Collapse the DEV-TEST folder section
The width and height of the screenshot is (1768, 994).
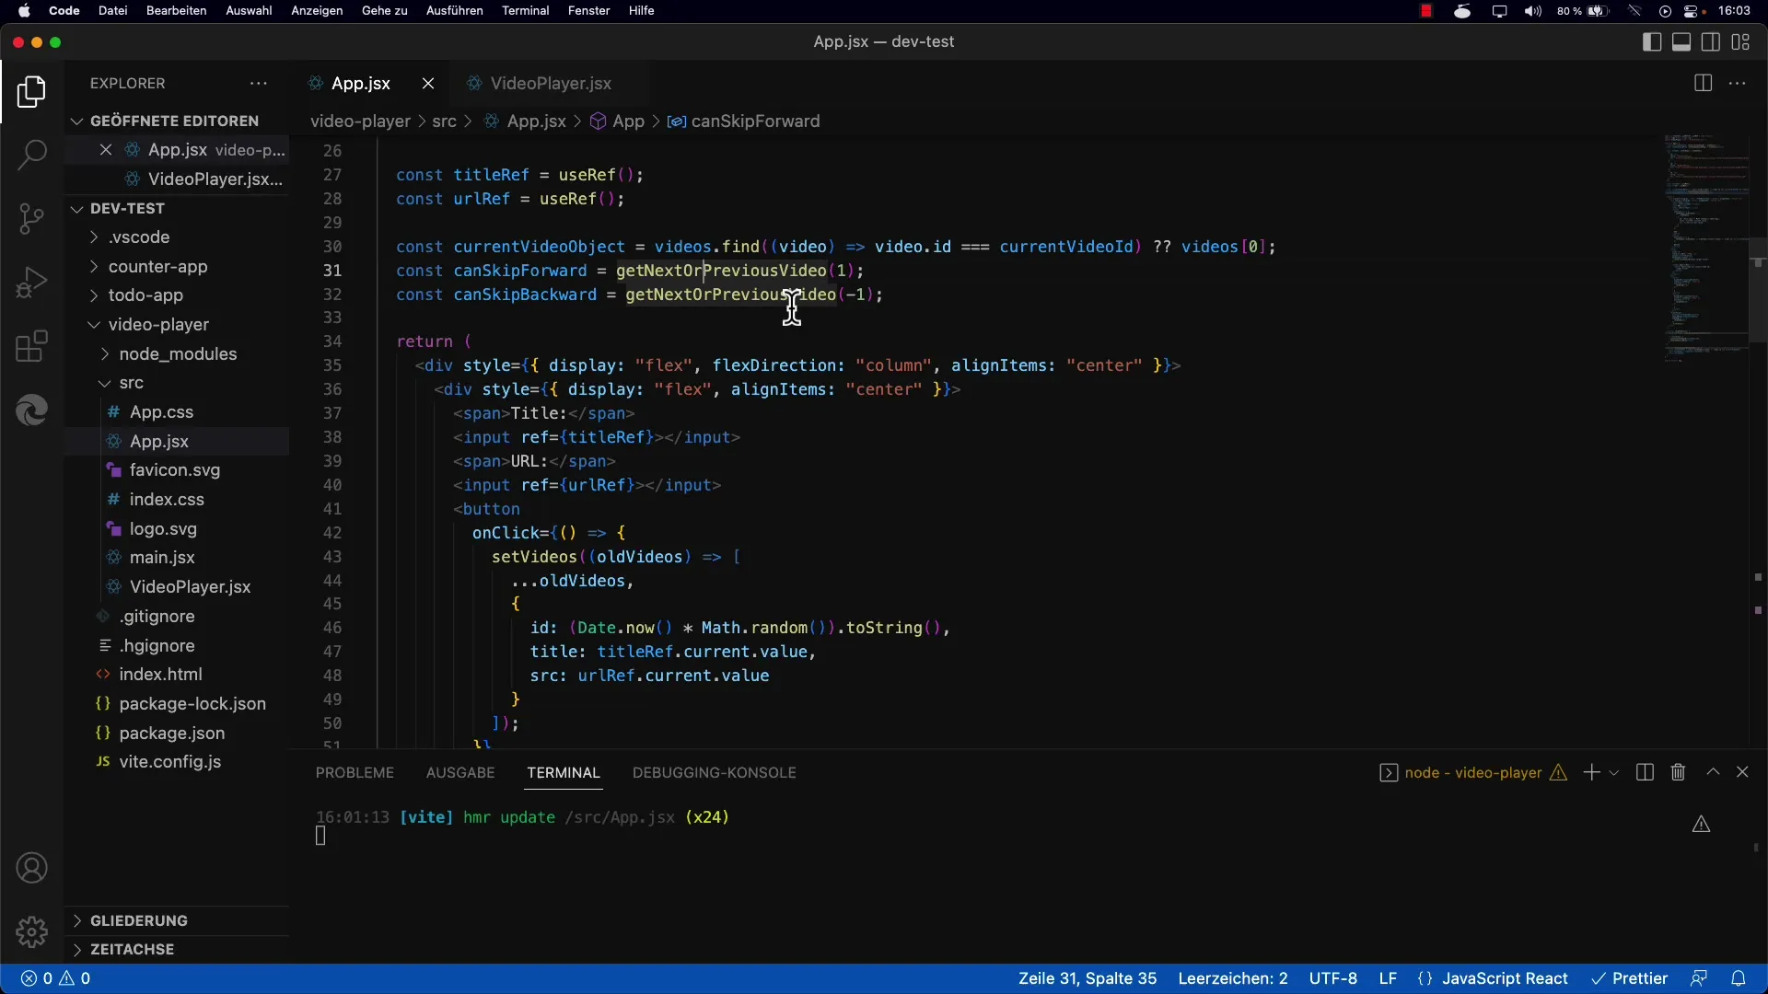tap(127, 208)
